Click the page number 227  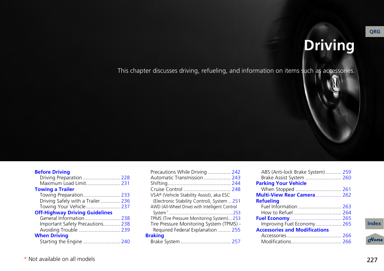pyautogui.click(x=372, y=260)
